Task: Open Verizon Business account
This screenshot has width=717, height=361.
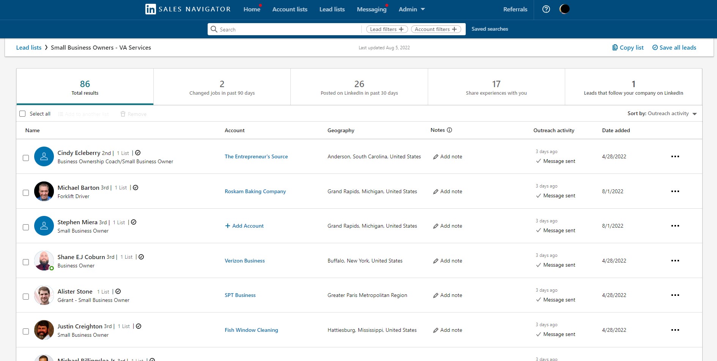Action: tap(245, 261)
